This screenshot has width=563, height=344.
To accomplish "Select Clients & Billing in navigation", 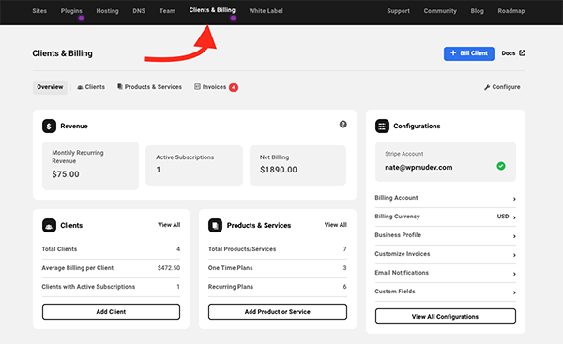I will (212, 10).
